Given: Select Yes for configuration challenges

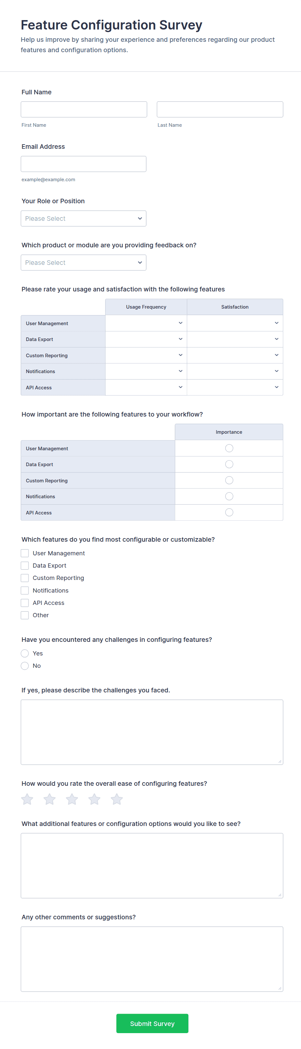Looking at the screenshot, I should click(25, 653).
